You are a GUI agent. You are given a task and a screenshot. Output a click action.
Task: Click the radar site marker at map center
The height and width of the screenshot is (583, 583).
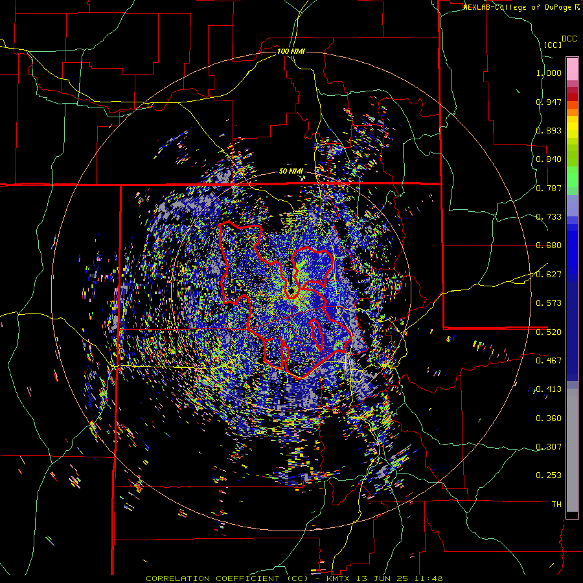click(291, 292)
